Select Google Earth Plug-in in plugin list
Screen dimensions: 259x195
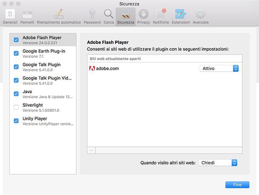coord(43,54)
